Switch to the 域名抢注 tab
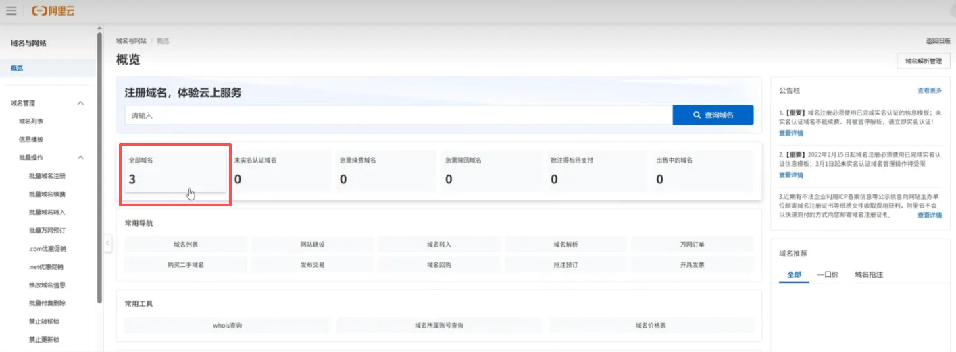 tap(869, 275)
